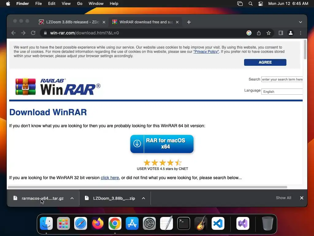Launch Firefox from the Dock
Screen dimensions: 314x236
tap(98, 223)
